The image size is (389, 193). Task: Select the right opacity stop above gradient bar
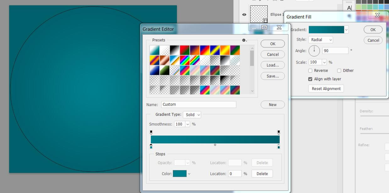(x=278, y=132)
